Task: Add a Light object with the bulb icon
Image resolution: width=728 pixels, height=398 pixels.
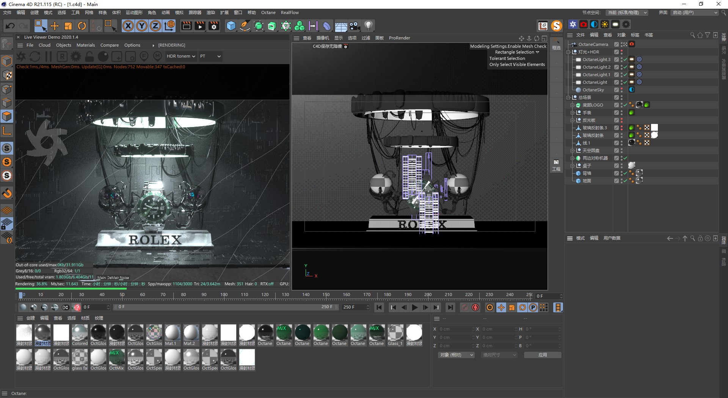Action: point(368,26)
